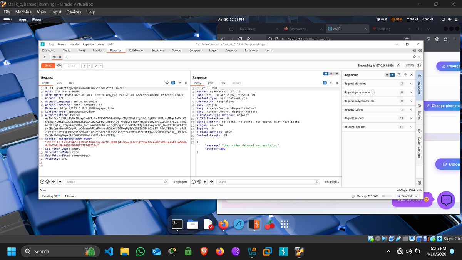Open All issues in status bar
This screenshot has width=462, height=260.
click(x=70, y=196)
